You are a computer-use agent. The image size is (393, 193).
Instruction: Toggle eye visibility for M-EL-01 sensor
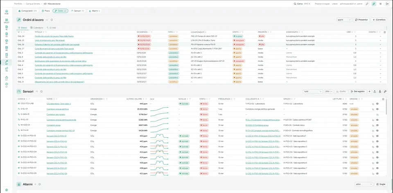[377, 120]
